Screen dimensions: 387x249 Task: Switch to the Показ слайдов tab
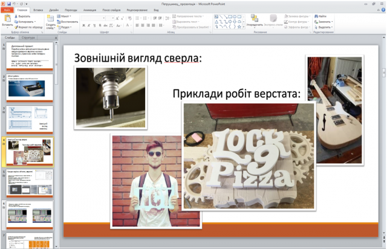click(x=111, y=10)
